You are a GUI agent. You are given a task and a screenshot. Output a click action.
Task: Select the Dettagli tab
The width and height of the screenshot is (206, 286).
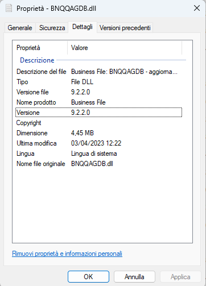(x=83, y=27)
